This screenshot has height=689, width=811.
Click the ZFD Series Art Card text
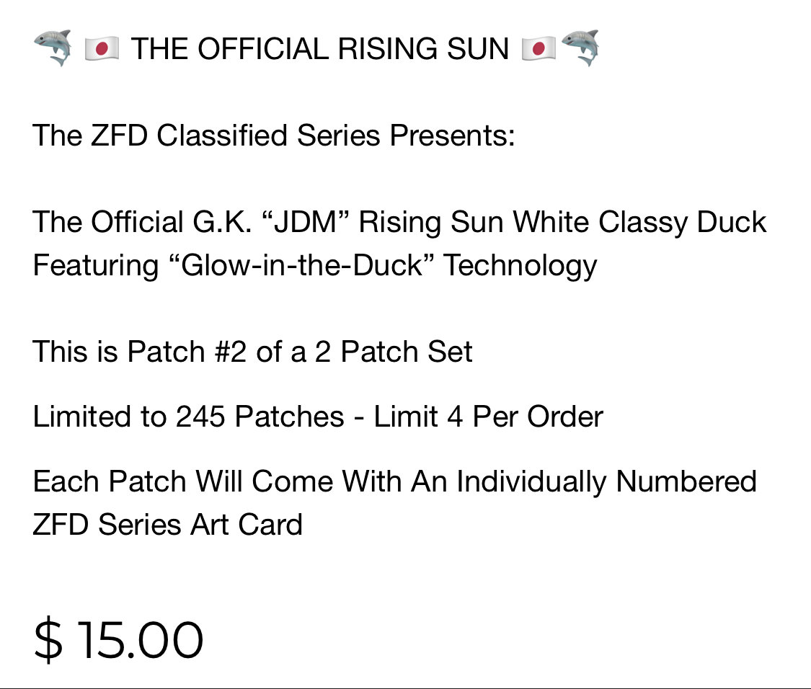[167, 525]
